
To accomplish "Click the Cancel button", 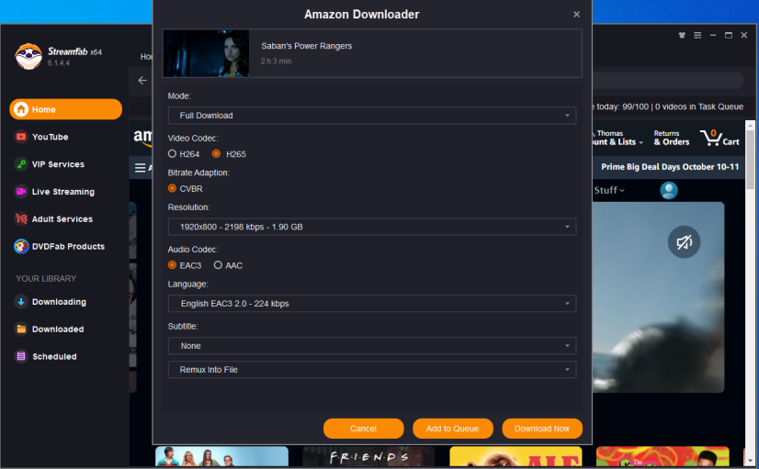I will tap(364, 429).
